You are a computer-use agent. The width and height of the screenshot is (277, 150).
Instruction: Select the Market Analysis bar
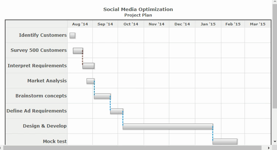coord(91,81)
